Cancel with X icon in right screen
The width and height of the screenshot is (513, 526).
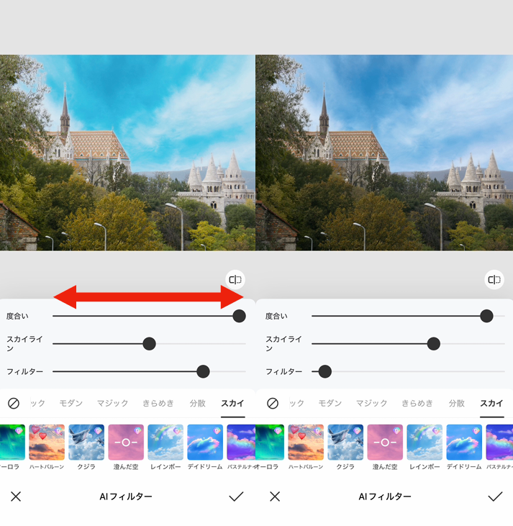[275, 496]
